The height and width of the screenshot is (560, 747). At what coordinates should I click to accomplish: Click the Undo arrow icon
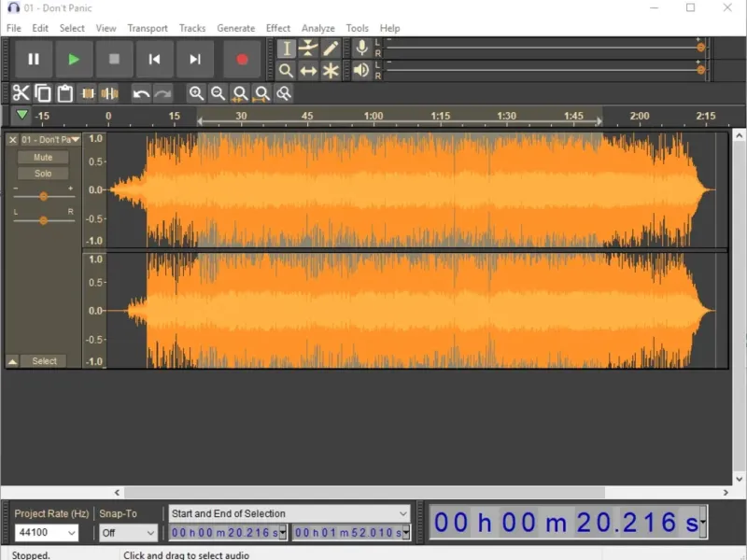click(x=141, y=93)
